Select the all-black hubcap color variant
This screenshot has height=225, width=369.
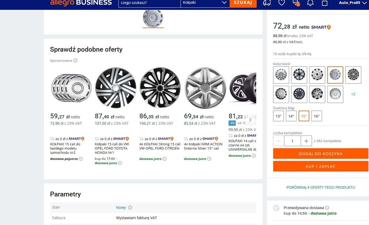pyautogui.click(x=299, y=94)
